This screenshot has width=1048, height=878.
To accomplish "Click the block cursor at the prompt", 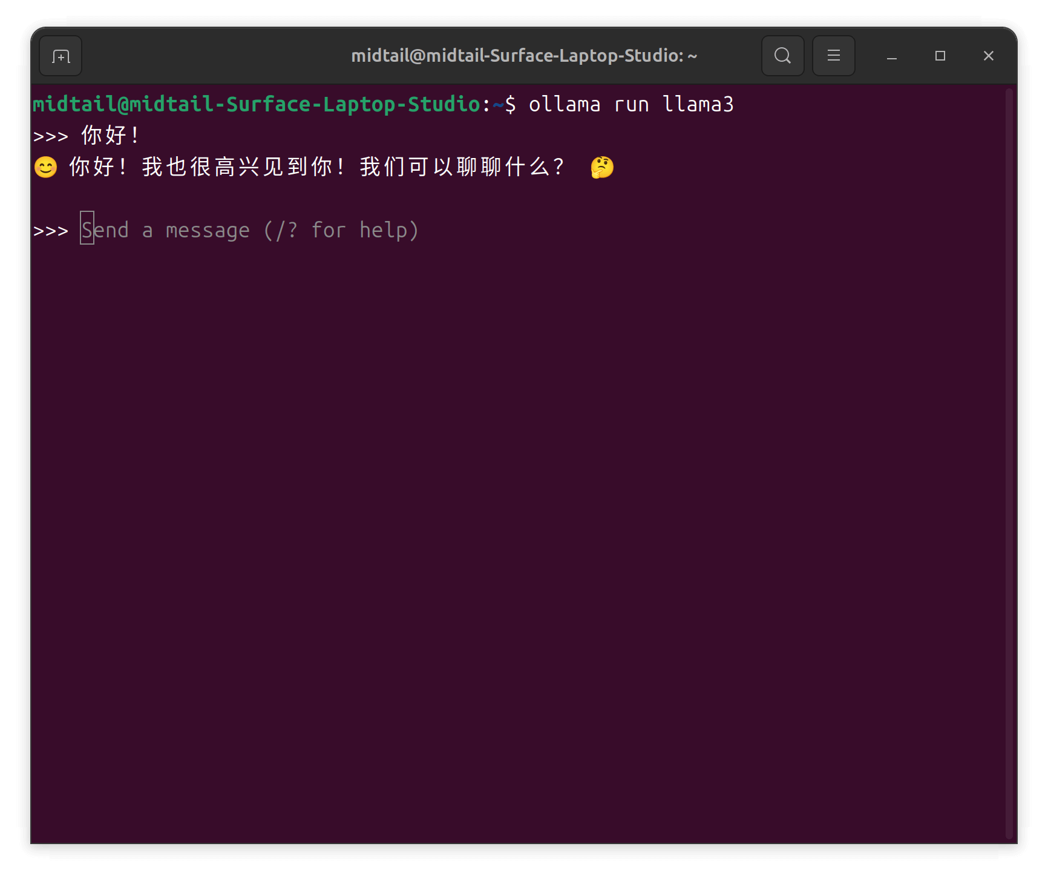I will (87, 228).
